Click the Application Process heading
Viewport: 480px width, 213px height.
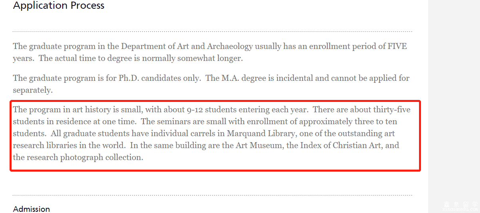tap(59, 6)
